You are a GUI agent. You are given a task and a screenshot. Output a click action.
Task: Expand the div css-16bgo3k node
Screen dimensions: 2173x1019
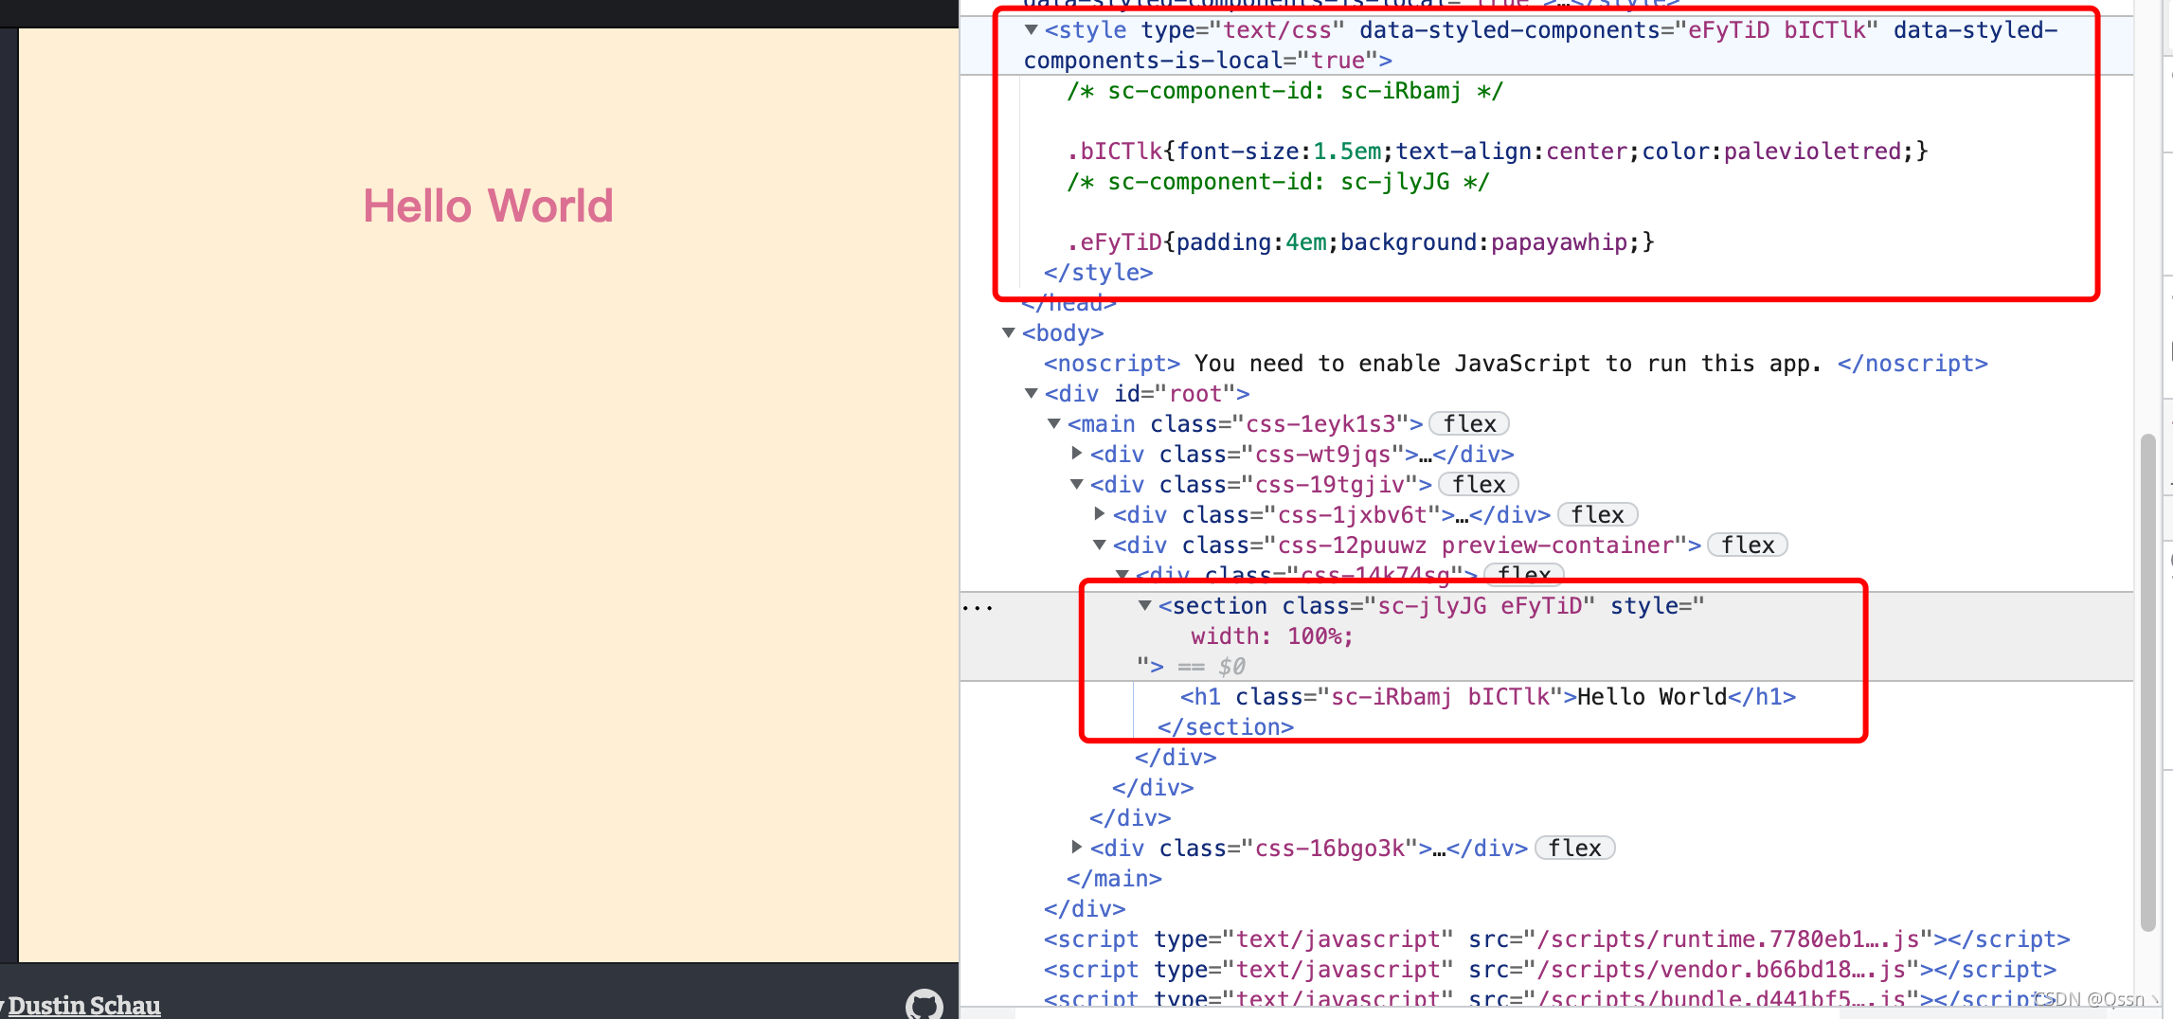click(x=1077, y=848)
